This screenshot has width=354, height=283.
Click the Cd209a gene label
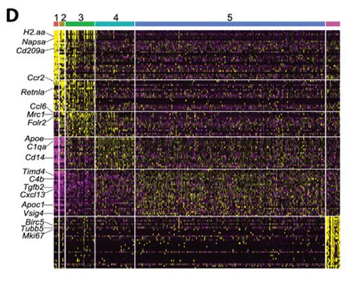pos(31,50)
